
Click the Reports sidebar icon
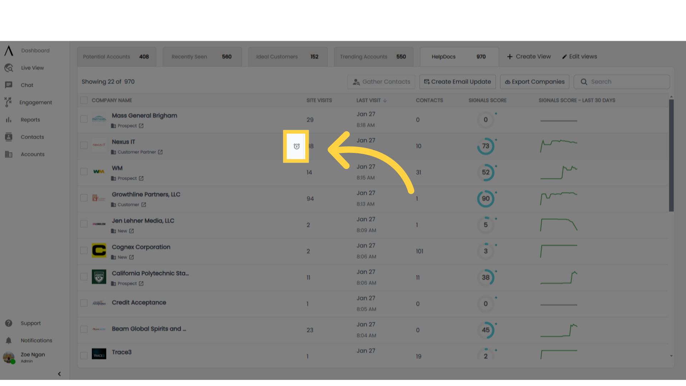(x=8, y=119)
